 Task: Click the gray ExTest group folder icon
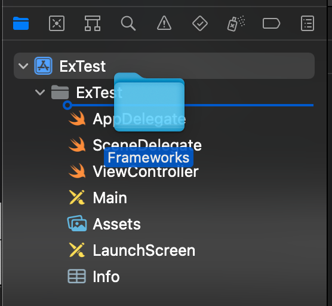click(60, 92)
